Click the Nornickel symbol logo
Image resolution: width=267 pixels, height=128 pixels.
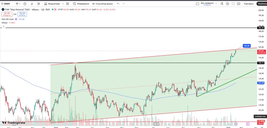tap(3, 10)
